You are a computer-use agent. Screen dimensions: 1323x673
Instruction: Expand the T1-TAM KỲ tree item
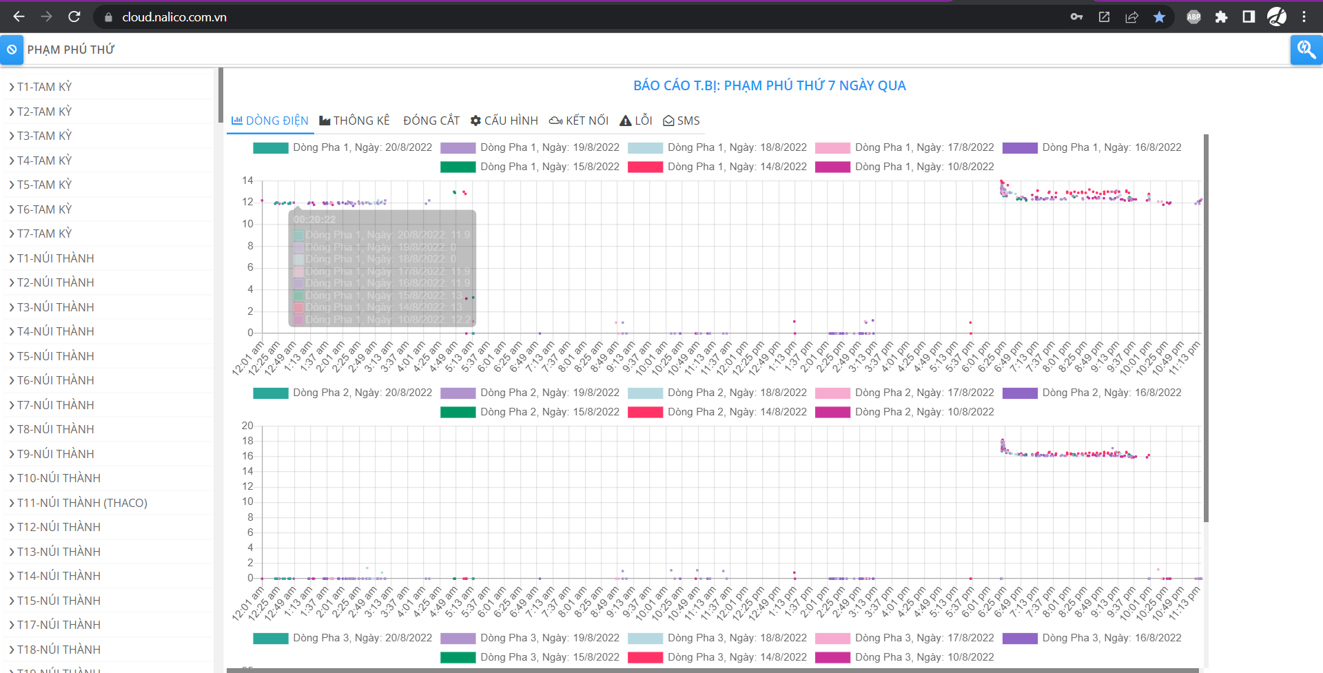click(x=12, y=87)
